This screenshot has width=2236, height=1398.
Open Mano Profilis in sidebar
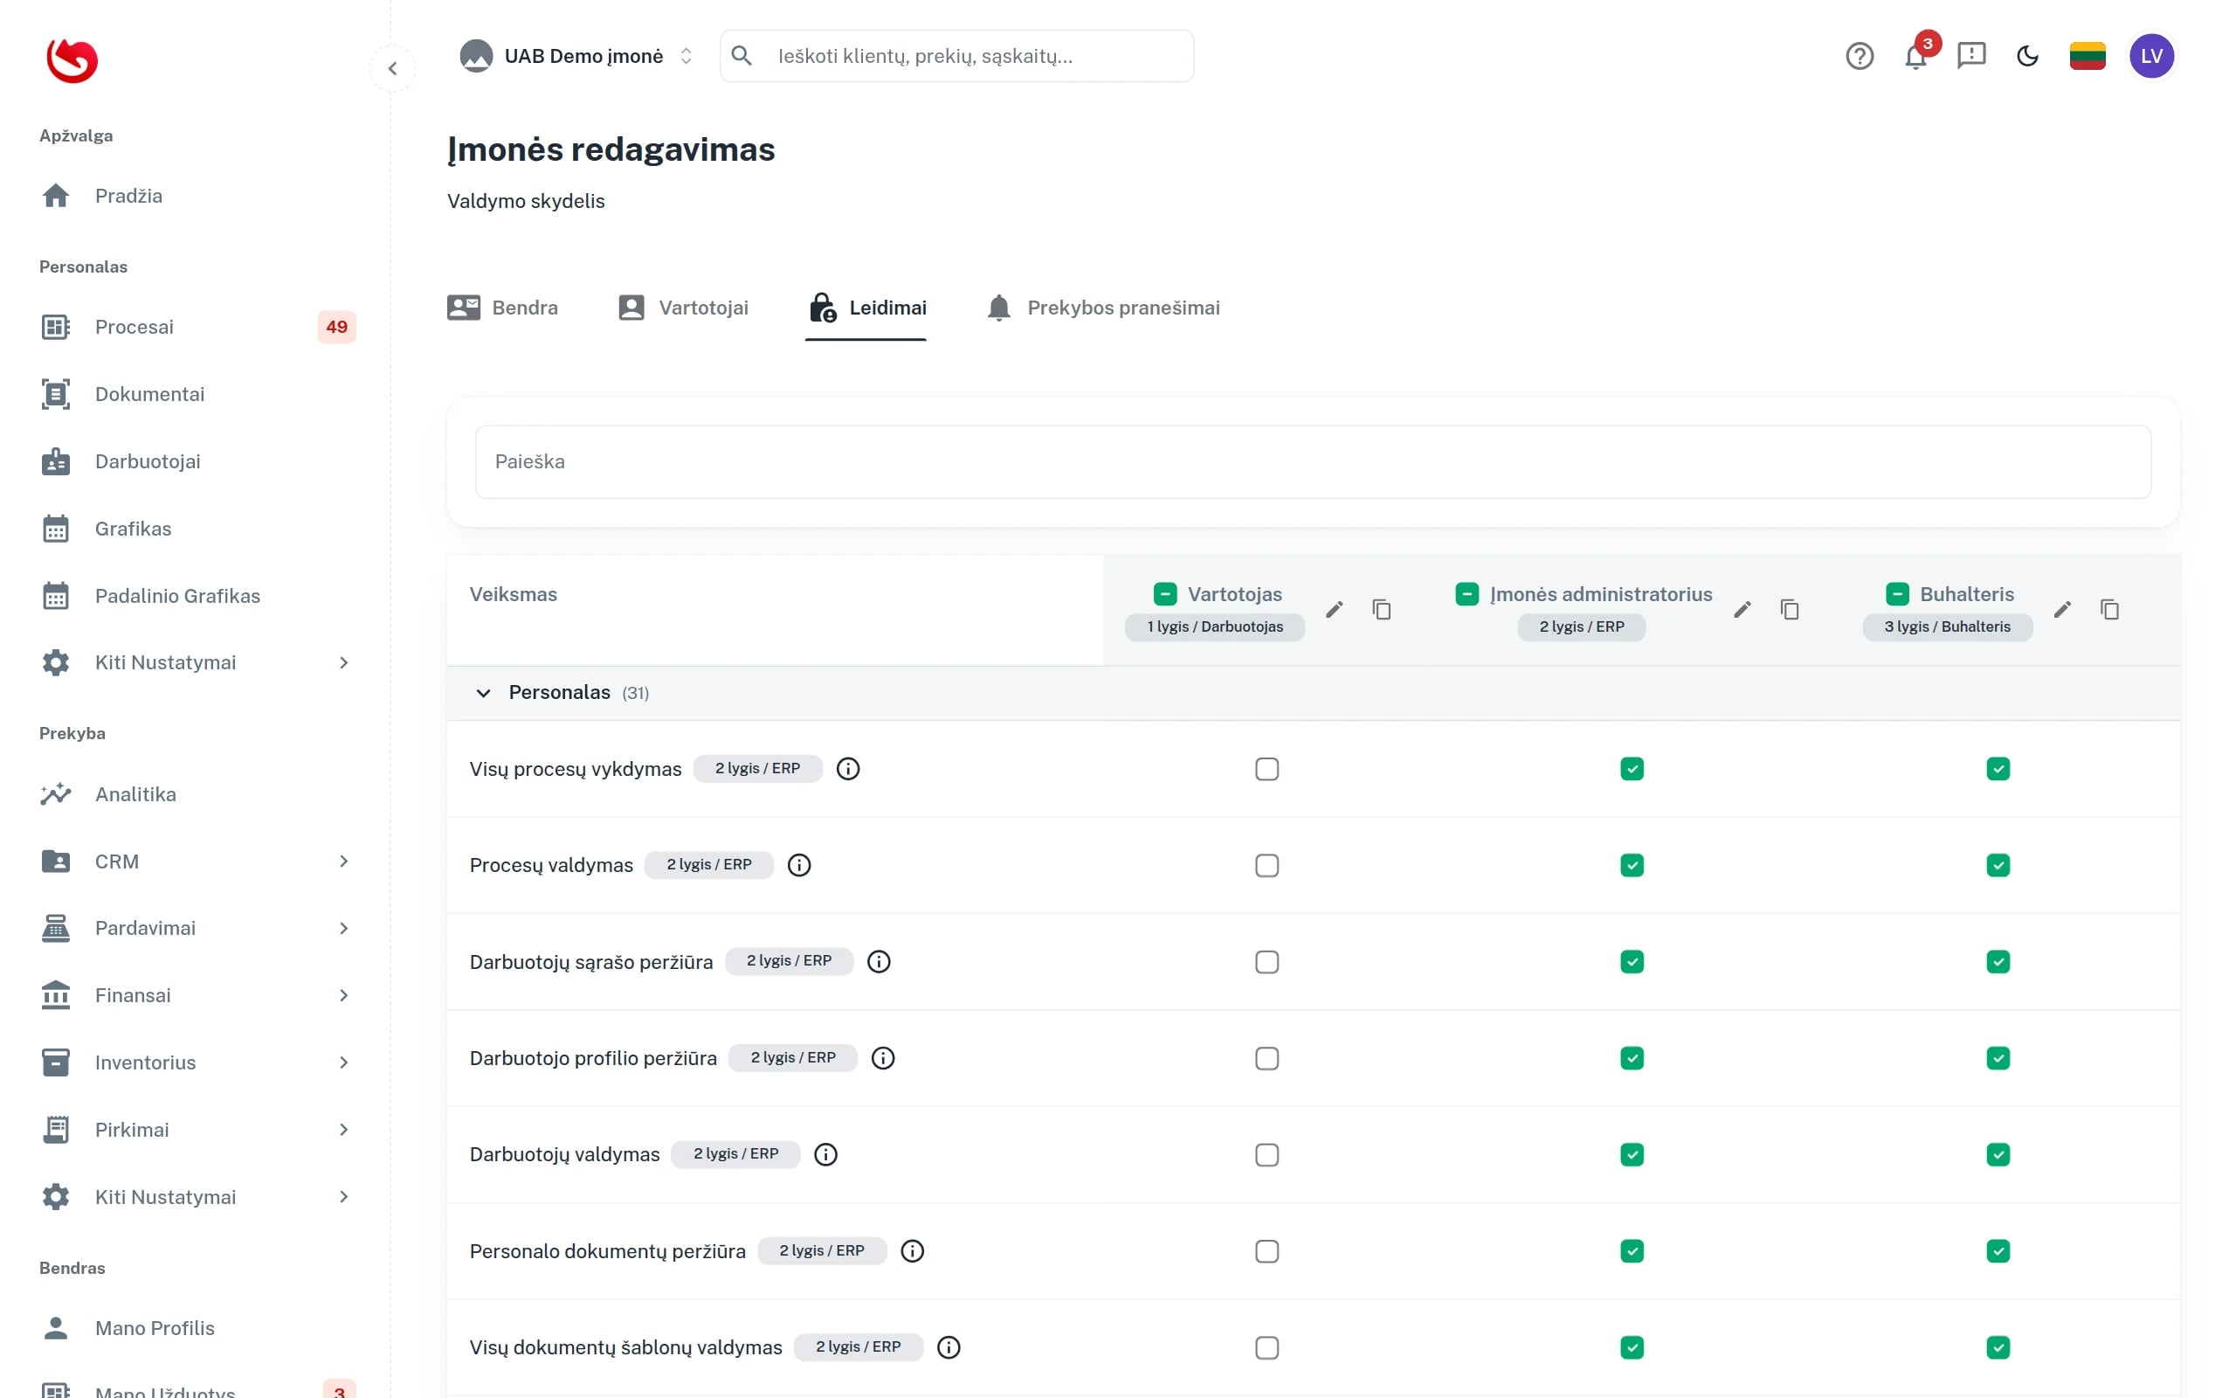(196, 1329)
